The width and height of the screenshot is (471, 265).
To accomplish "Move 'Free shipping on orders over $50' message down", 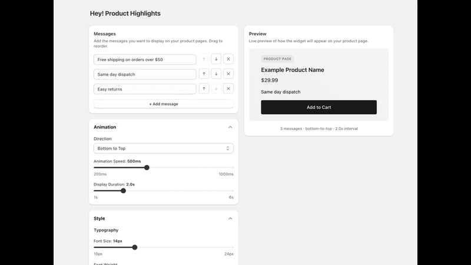I will 216,59.
